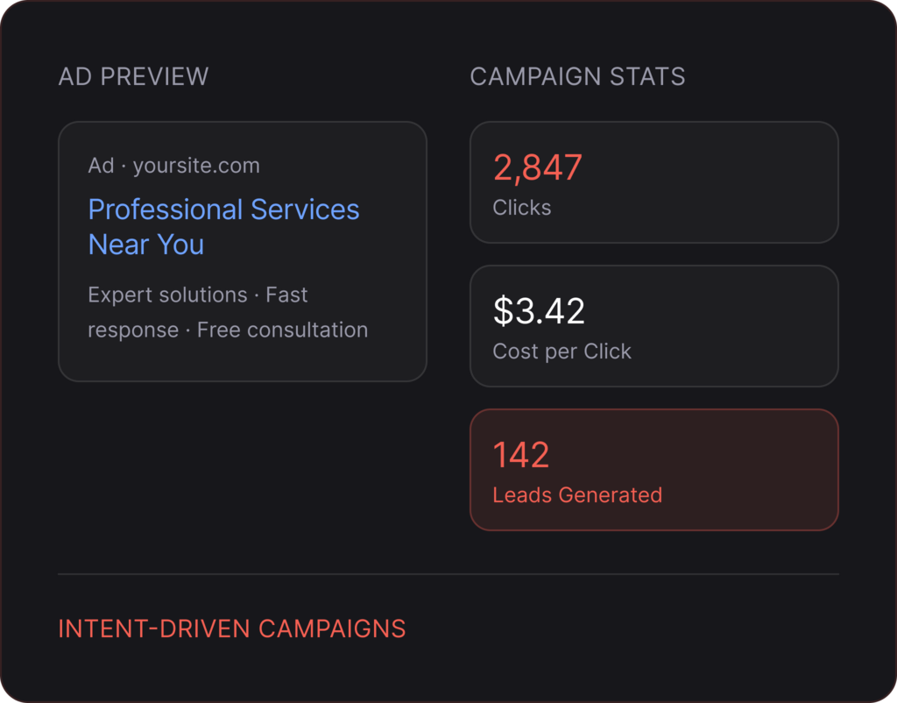The height and width of the screenshot is (703, 897).
Task: Select the "Ad" label before yoursite.com
Action: pyautogui.click(x=101, y=166)
